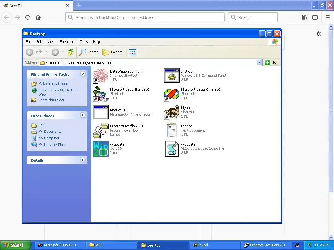Open the Favorites menu
This screenshot has height=250, width=334.
coord(67,42)
